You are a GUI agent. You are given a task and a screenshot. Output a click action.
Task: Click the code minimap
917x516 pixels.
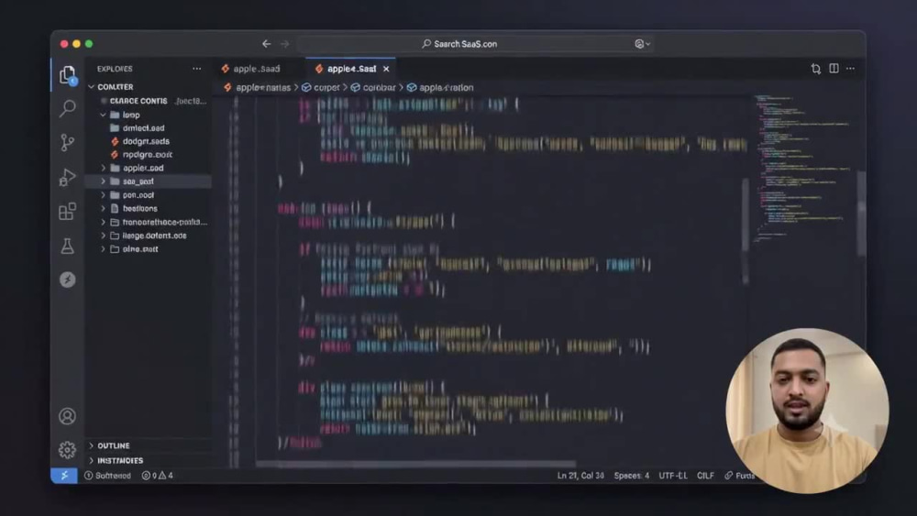point(802,170)
